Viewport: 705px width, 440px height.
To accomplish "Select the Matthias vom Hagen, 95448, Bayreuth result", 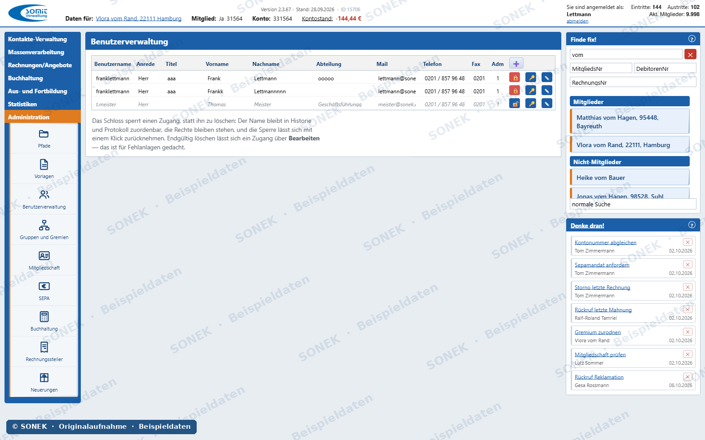I will tap(630, 122).
